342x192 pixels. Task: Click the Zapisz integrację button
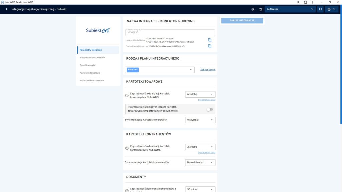242,21
